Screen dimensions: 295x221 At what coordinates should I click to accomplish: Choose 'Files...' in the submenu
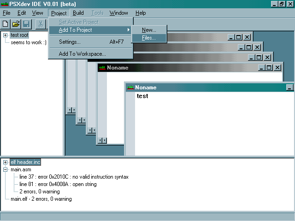(x=149, y=38)
